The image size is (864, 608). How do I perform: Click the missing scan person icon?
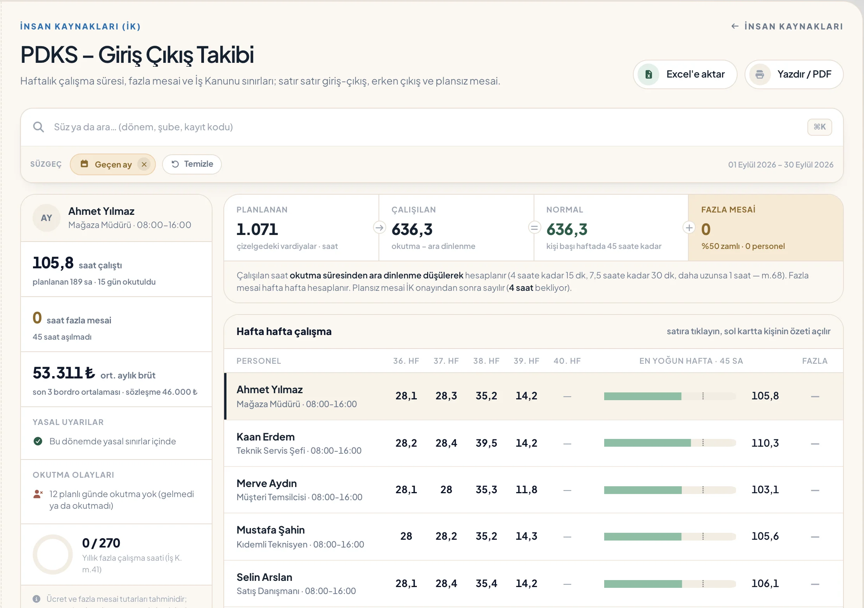click(x=38, y=494)
